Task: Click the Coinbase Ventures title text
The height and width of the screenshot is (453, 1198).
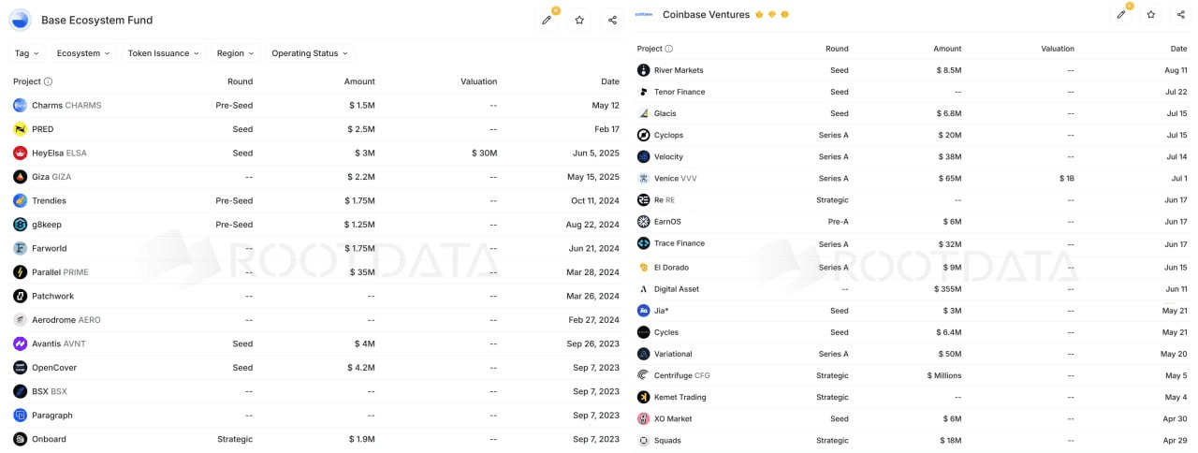Action: (x=706, y=14)
